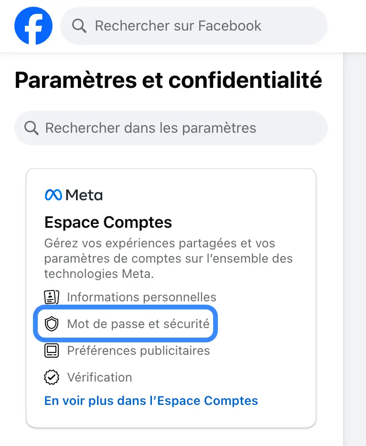
Task: Open the "Vérification" entry
Action: click(x=99, y=378)
